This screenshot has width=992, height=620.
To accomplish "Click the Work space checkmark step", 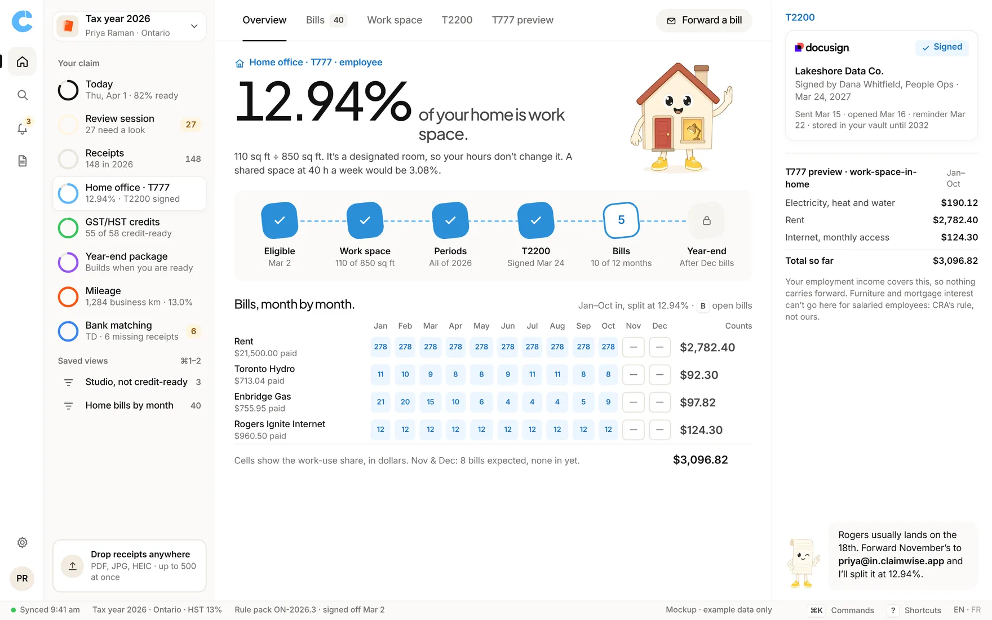I will click(x=365, y=220).
